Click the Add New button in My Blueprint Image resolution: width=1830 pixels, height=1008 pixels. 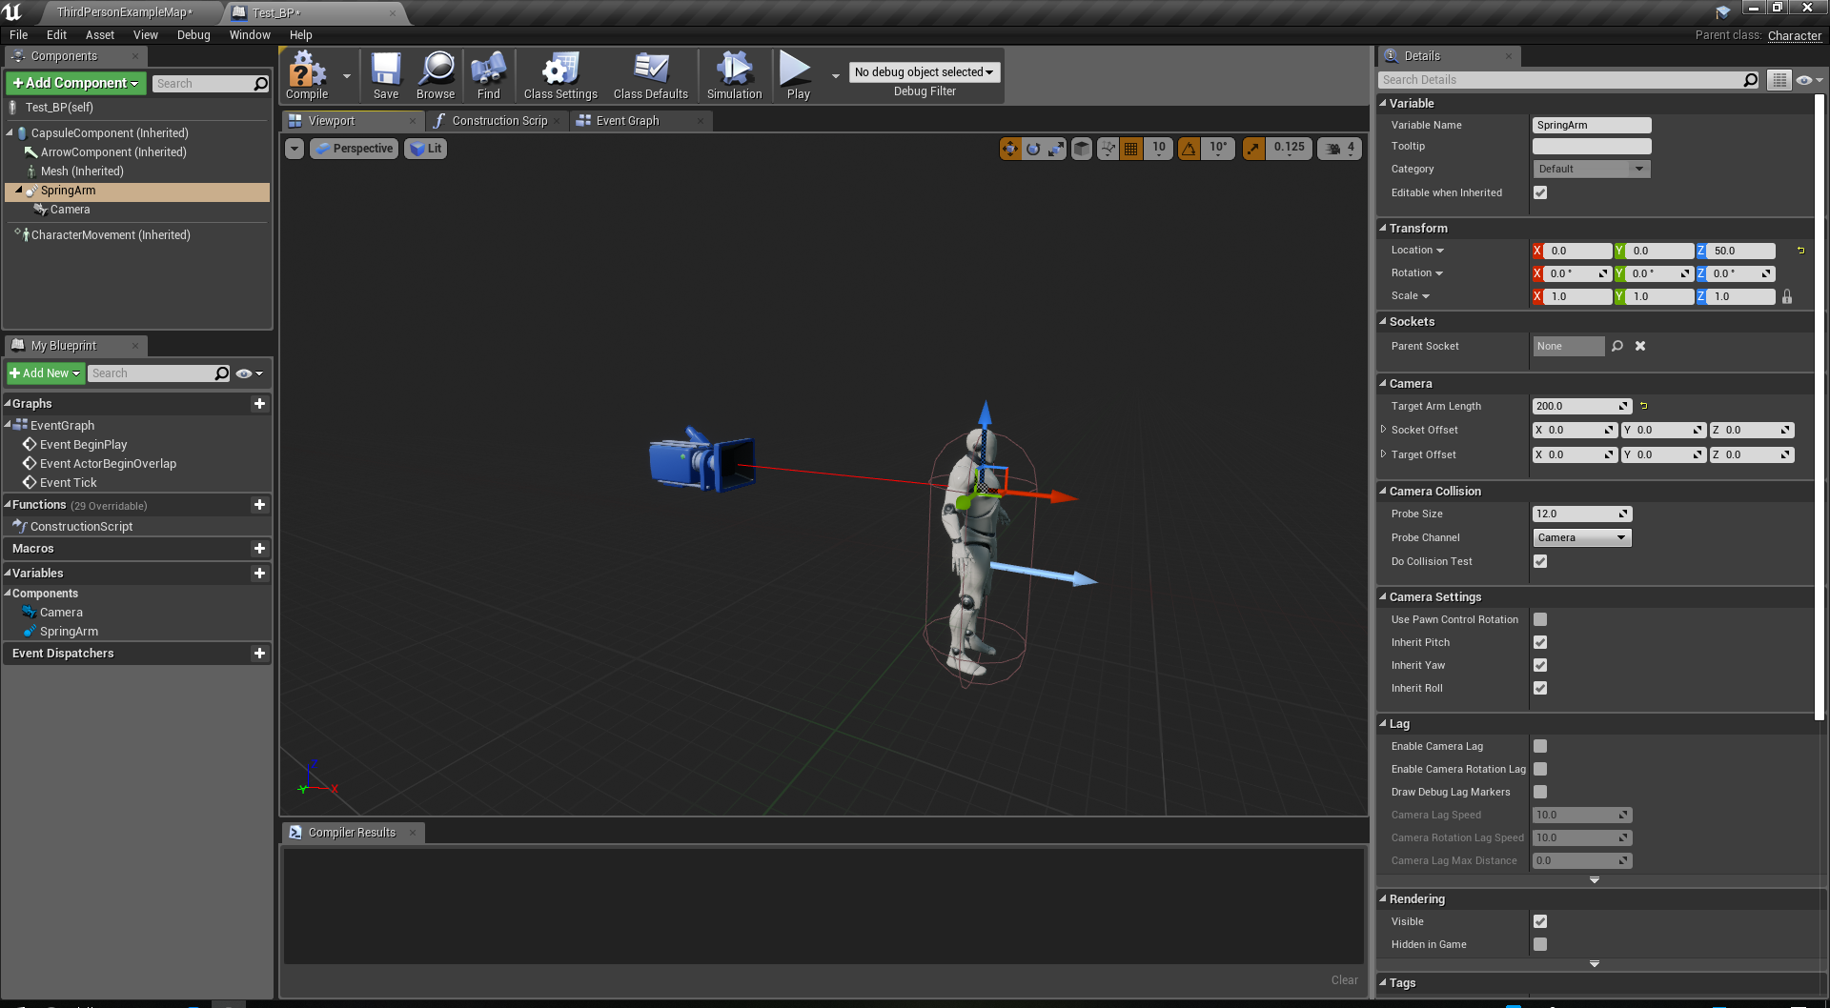[44, 373]
